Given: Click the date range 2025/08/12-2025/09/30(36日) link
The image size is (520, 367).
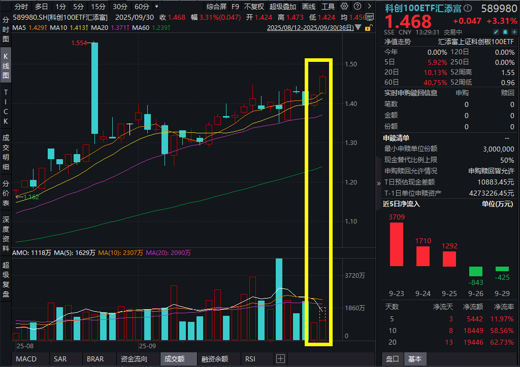Looking at the screenshot, I should coord(310,28).
